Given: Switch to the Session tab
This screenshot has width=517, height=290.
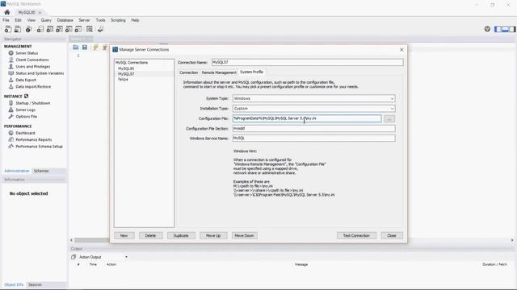Looking at the screenshot, I should [35, 284].
